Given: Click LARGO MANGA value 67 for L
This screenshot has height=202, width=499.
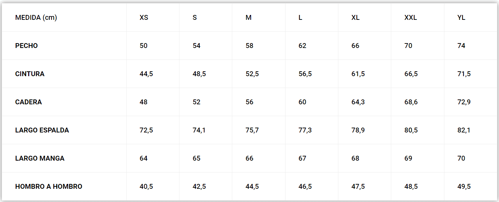Looking at the screenshot, I should tap(302, 159).
